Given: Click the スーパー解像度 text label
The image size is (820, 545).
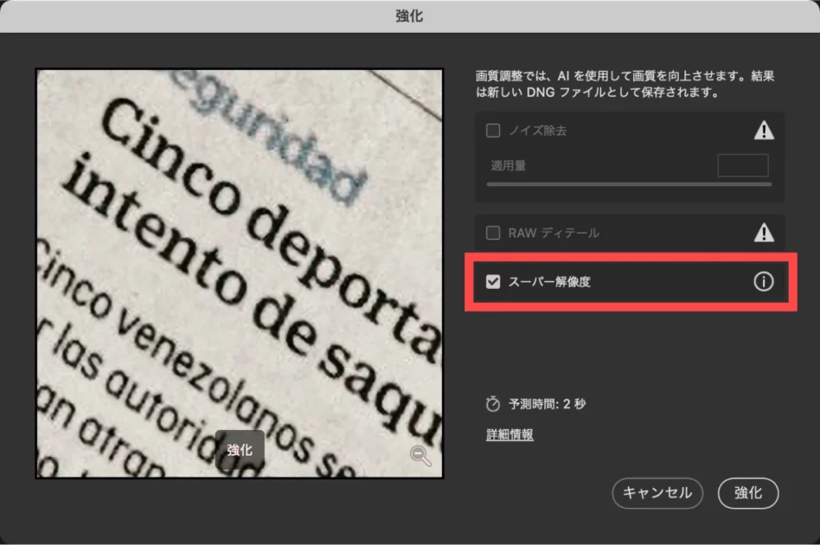Looking at the screenshot, I should click(x=549, y=282).
